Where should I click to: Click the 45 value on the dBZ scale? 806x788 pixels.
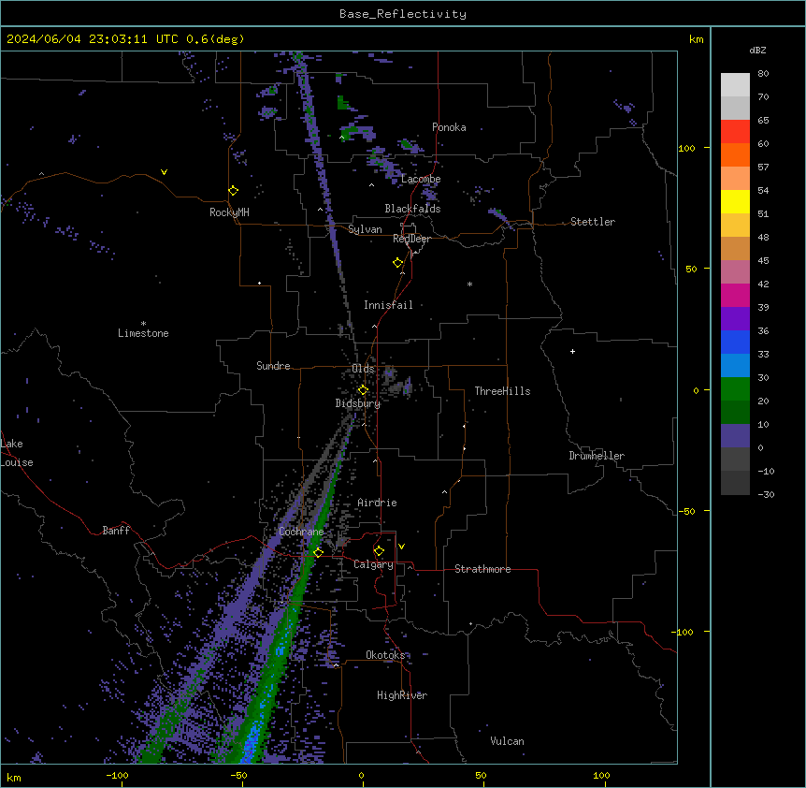763,261
